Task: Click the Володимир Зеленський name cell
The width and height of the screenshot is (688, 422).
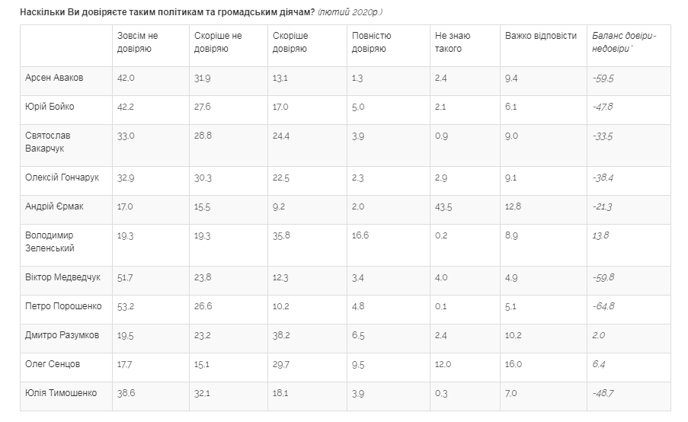Action: point(51,241)
